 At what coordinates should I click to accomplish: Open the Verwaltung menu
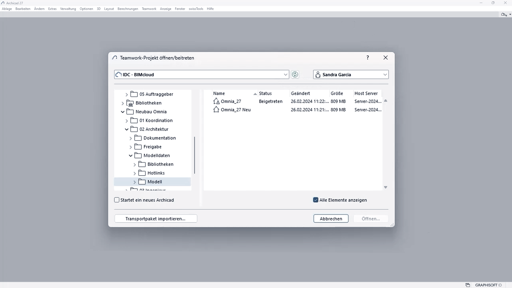point(68,9)
